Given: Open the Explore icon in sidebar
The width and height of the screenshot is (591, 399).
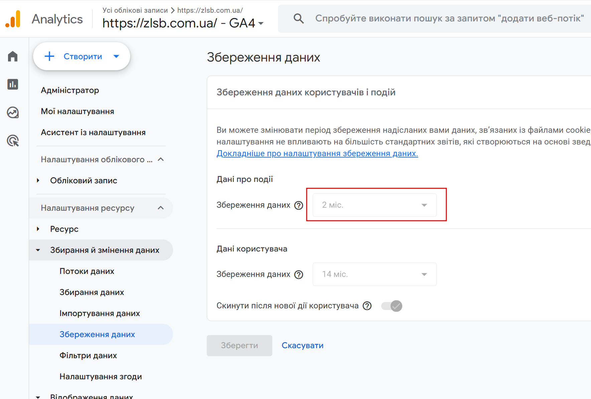Looking at the screenshot, I should tap(13, 112).
